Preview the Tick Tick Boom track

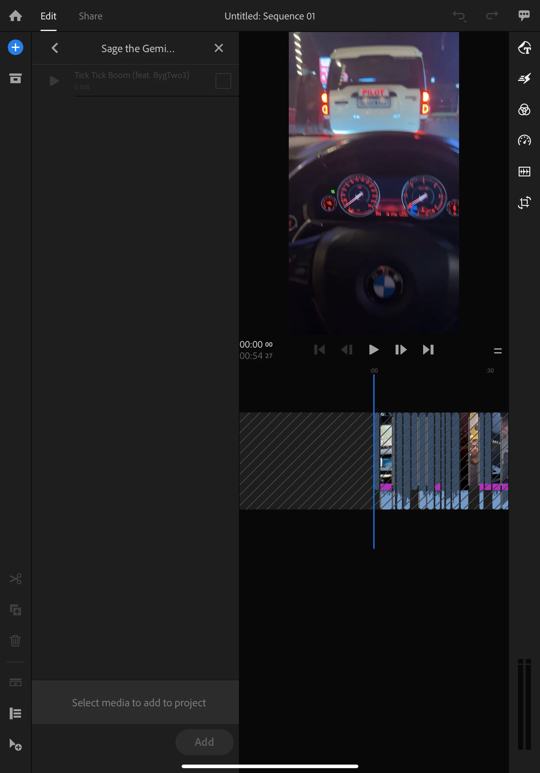(x=54, y=81)
